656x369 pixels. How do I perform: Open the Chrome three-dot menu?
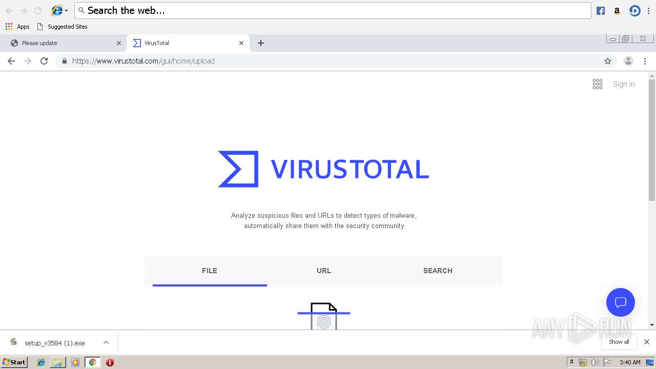pos(645,61)
